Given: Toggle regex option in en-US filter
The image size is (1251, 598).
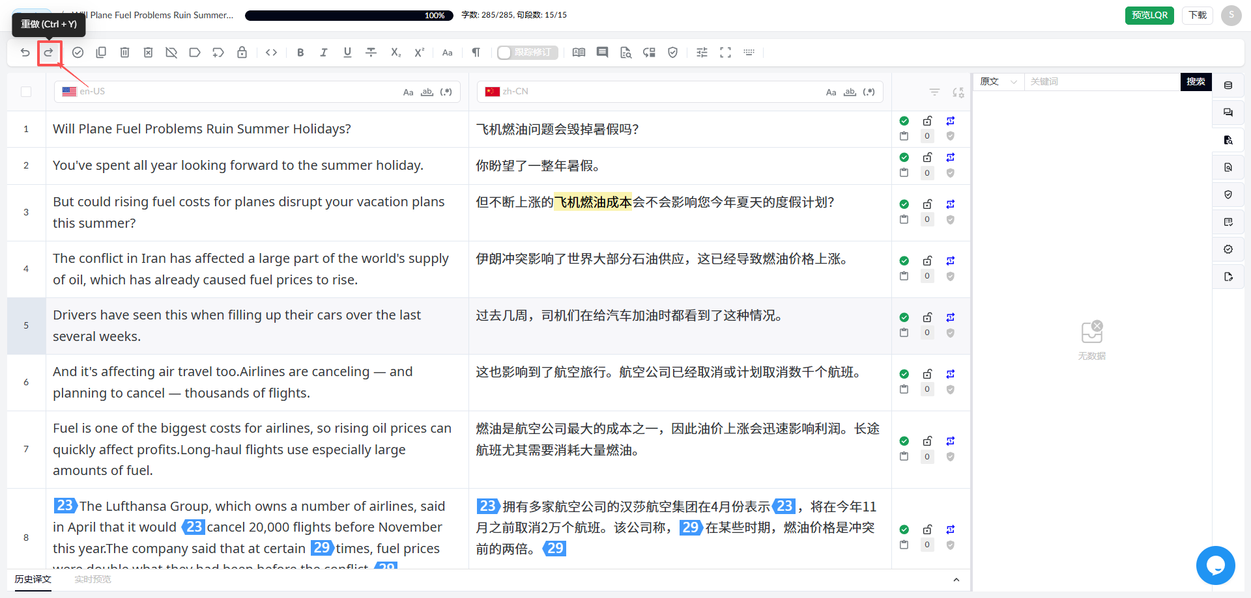Looking at the screenshot, I should (x=446, y=92).
